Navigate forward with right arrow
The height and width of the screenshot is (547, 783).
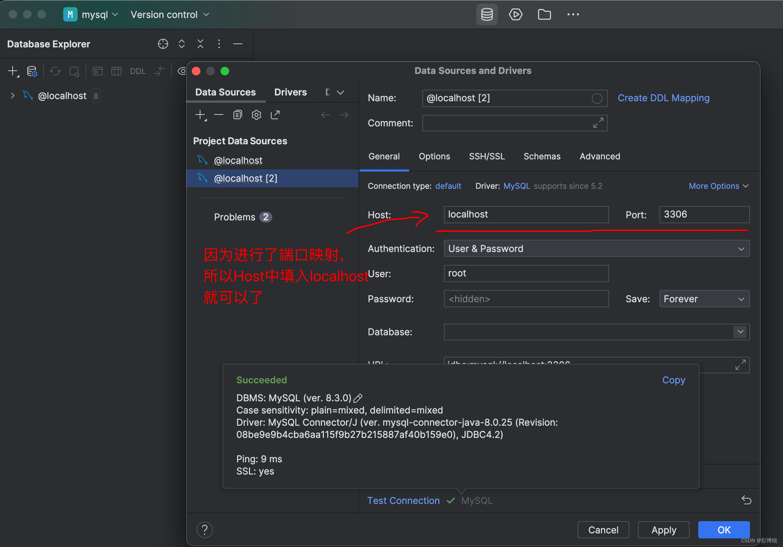pos(344,115)
